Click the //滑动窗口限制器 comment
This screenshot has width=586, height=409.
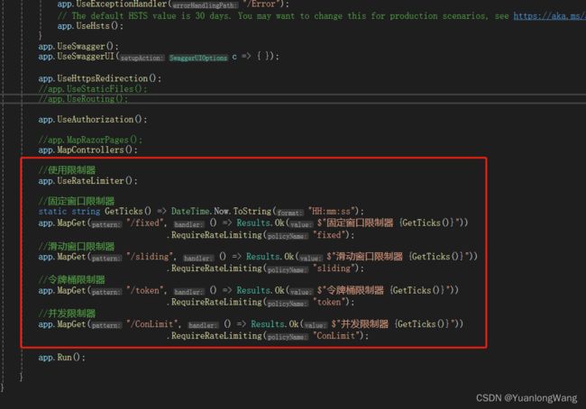[77, 247]
